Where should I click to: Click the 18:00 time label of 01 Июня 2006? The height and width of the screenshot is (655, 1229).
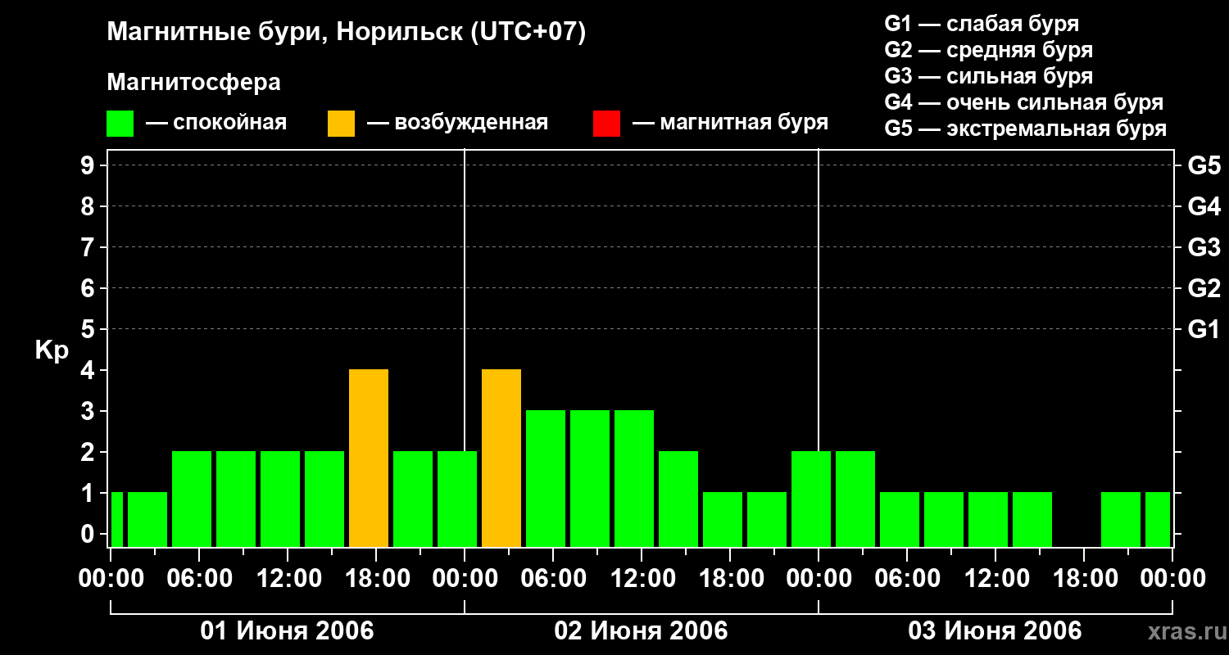tap(376, 579)
